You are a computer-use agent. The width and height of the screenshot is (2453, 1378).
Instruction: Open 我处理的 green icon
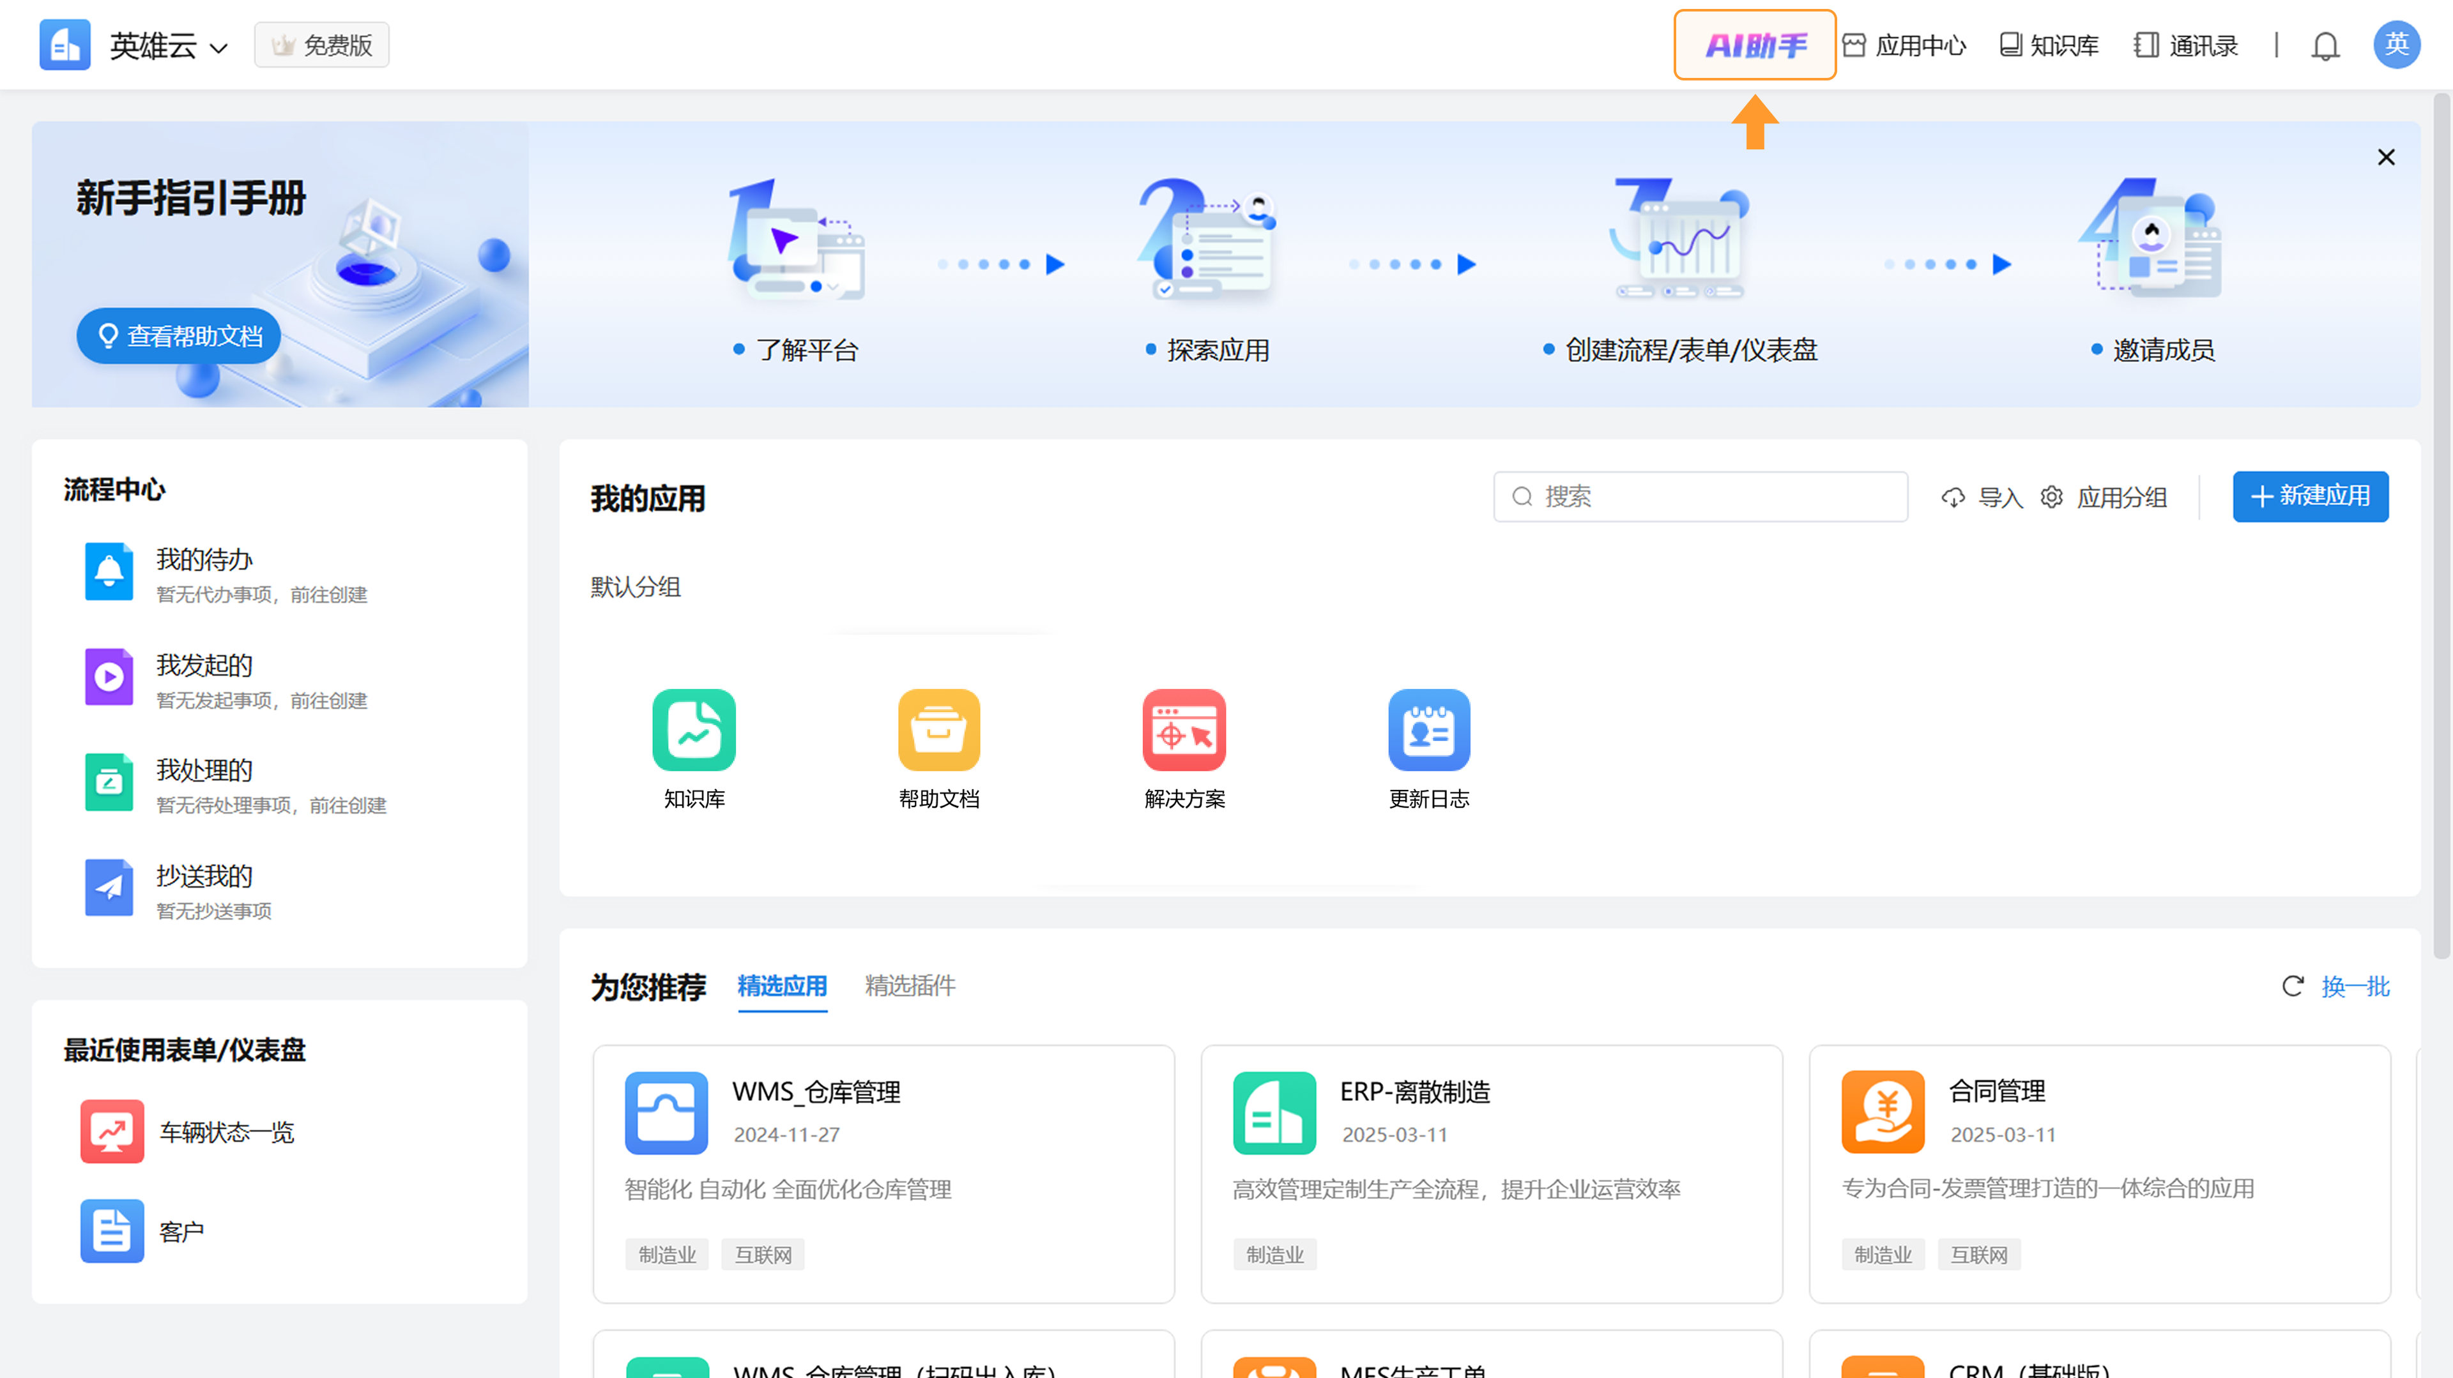[109, 782]
